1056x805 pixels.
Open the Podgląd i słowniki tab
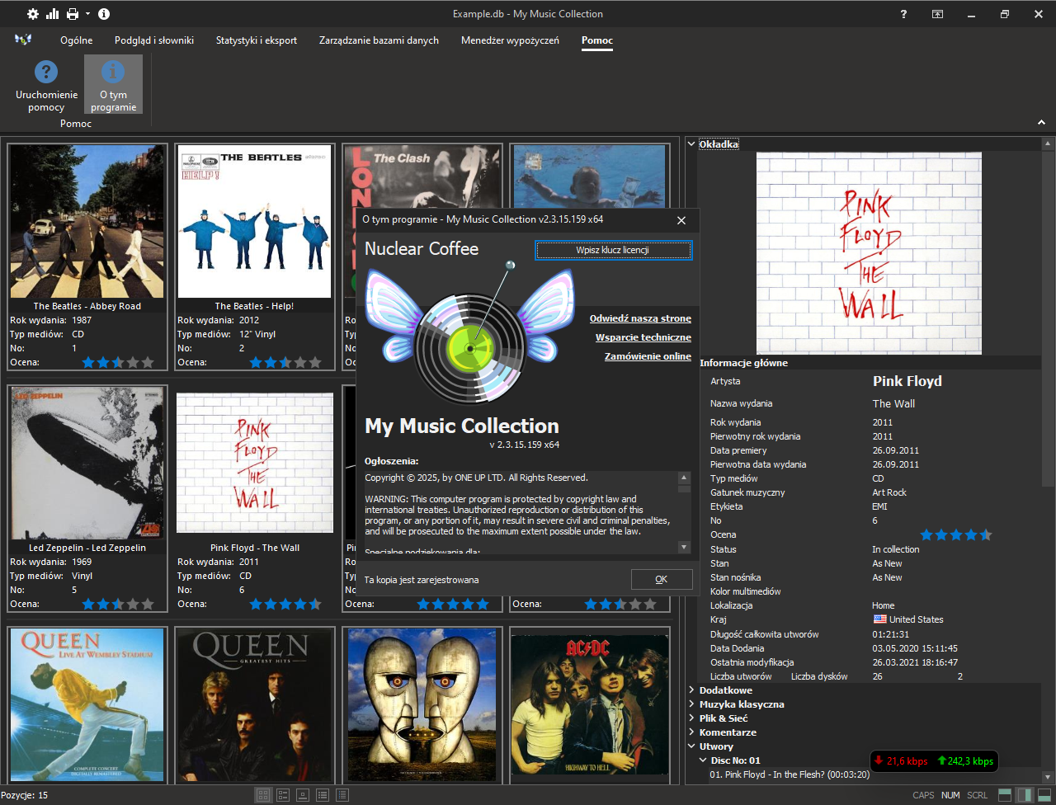154,40
